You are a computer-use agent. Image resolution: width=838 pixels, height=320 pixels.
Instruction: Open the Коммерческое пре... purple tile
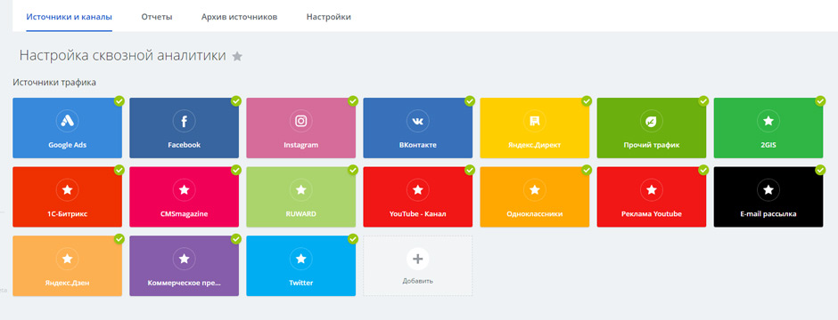(x=184, y=267)
